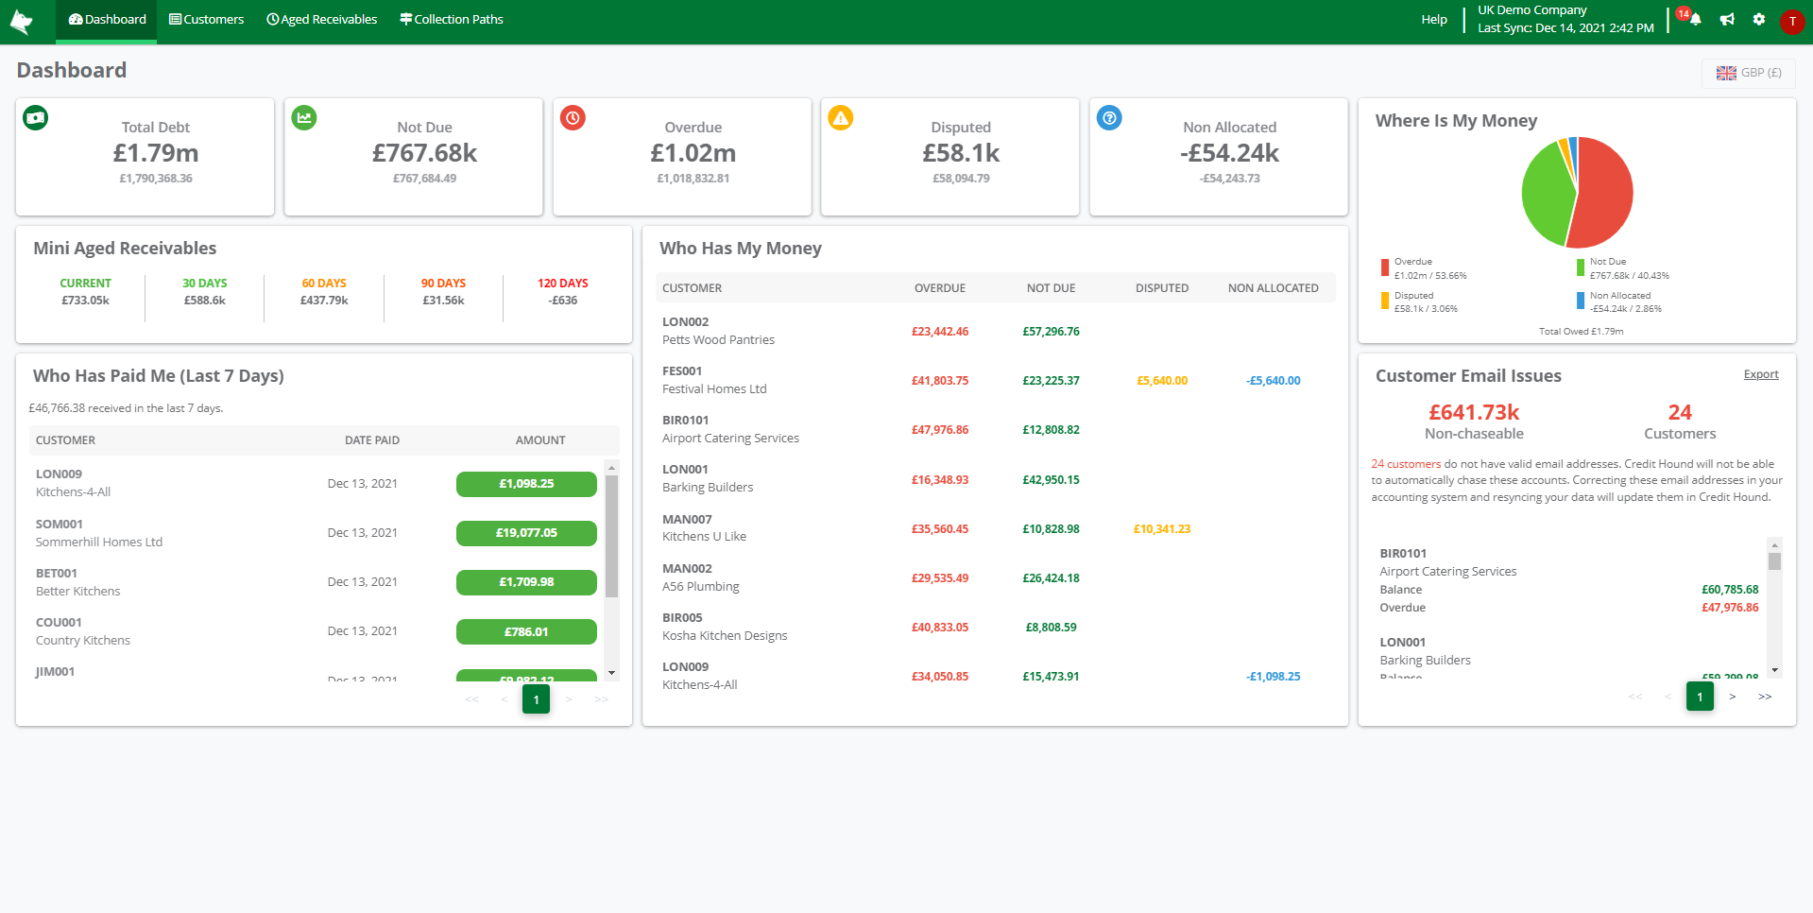The image size is (1813, 913).
Task: Click the red user avatar icon
Action: (x=1791, y=22)
